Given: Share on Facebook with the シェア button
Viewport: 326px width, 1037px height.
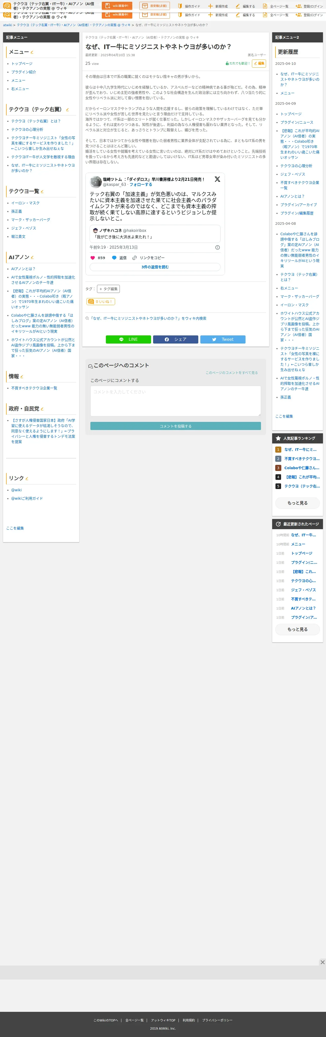Looking at the screenshot, I should [x=176, y=339].
